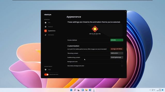Click the diamond logo preview icon
The height and width of the screenshot is (92, 165).
(95, 29)
